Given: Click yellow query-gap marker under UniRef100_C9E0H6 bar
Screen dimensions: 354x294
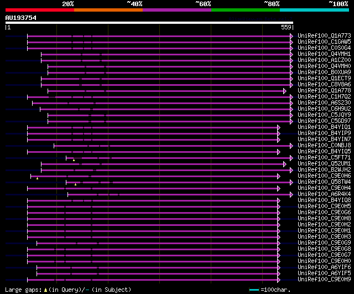Looking at the screenshot, I should pos(37,178).
